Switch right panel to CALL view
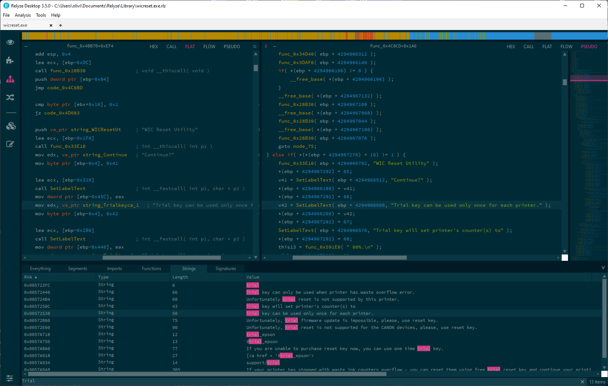 (x=529, y=47)
